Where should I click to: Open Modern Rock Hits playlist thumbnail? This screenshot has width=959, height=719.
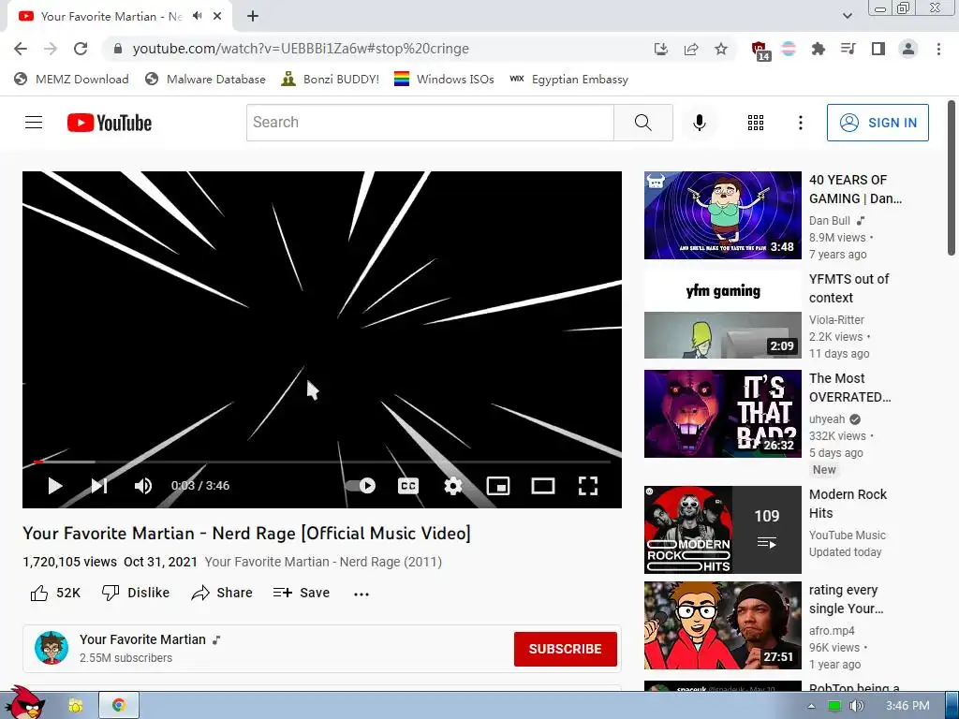pos(722,530)
